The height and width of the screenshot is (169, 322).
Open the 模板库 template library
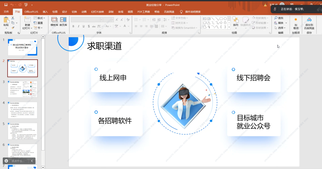click(x=54, y=22)
